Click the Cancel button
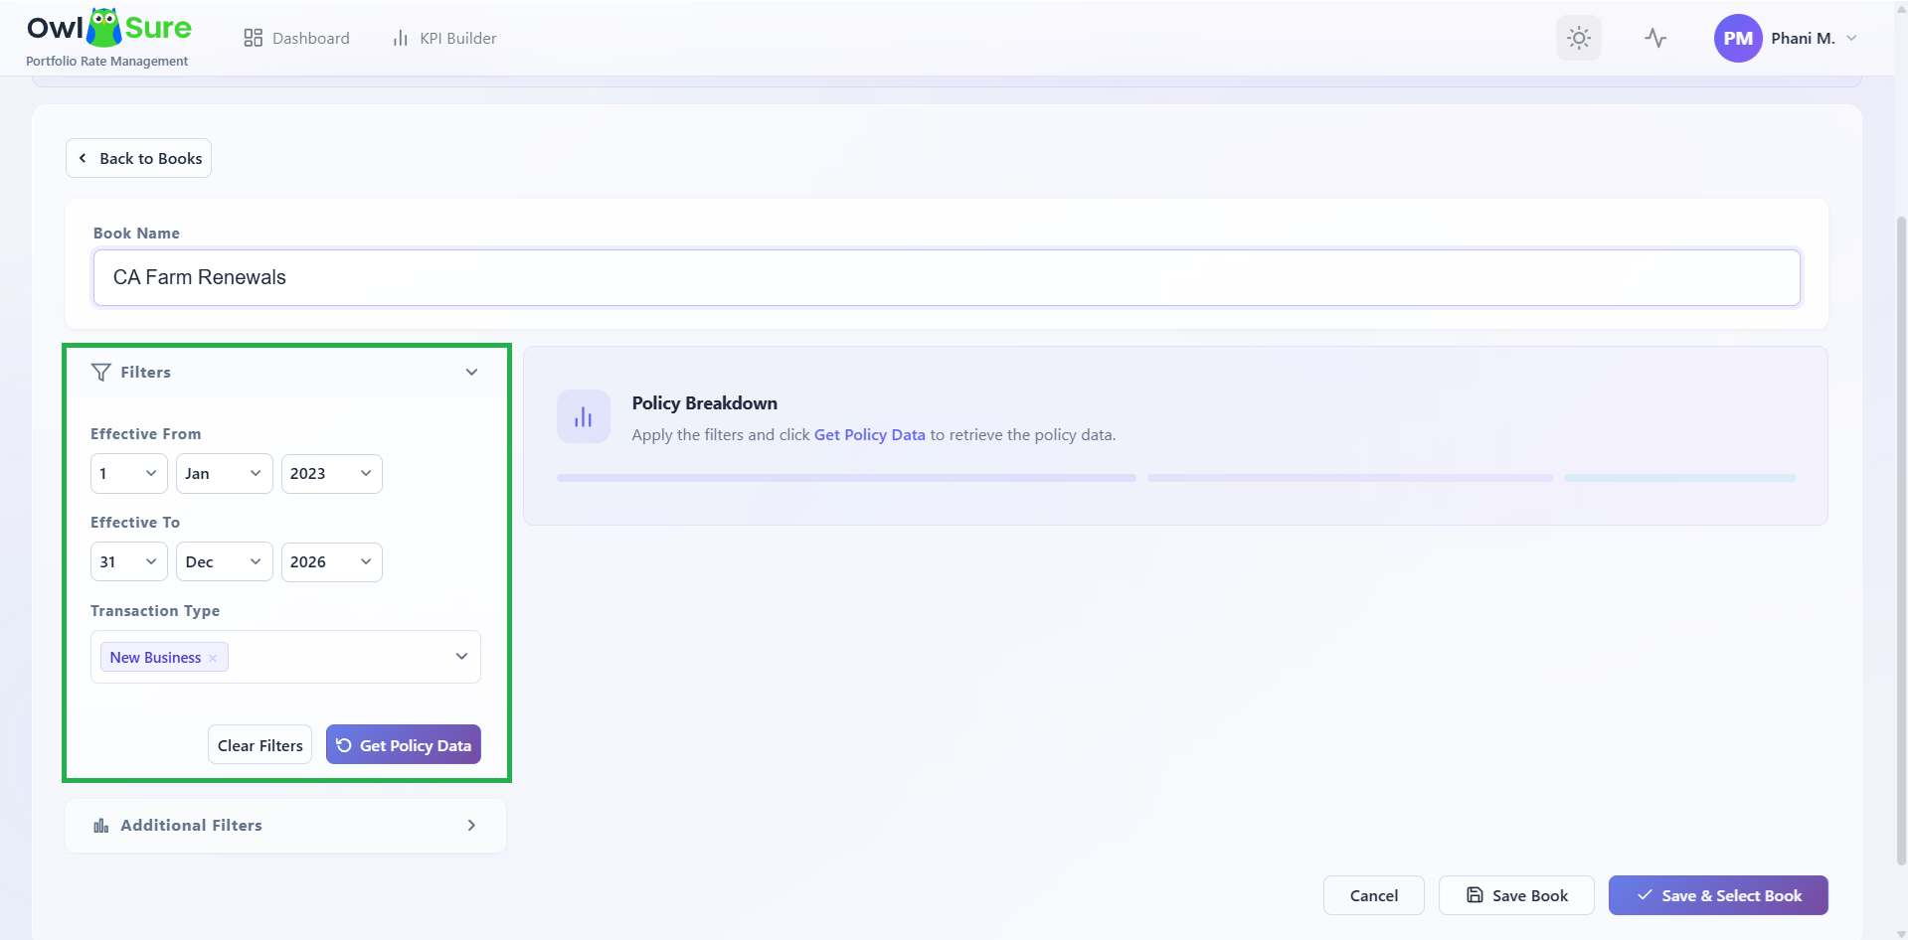The image size is (1908, 940). (1374, 895)
